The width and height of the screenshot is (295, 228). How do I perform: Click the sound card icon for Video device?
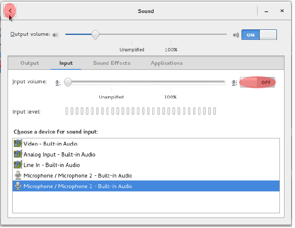[18, 143]
